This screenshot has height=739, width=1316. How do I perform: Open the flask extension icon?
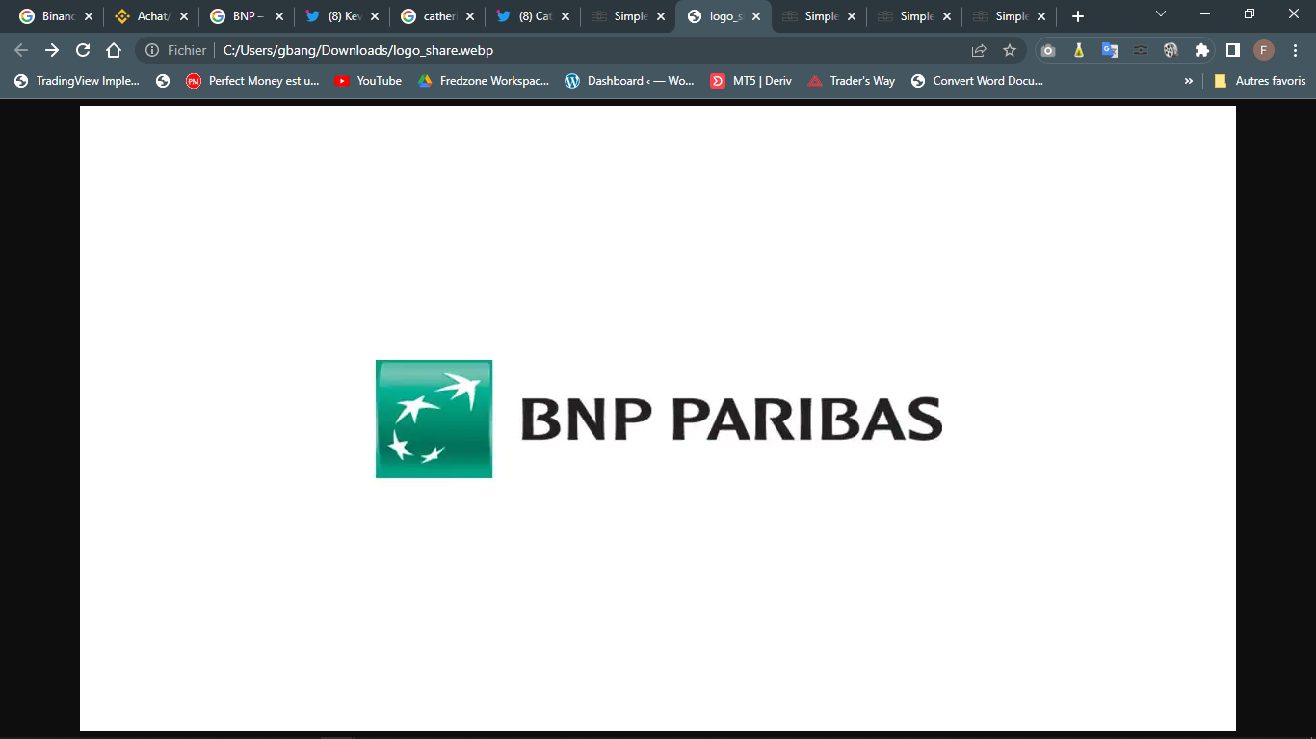point(1079,50)
